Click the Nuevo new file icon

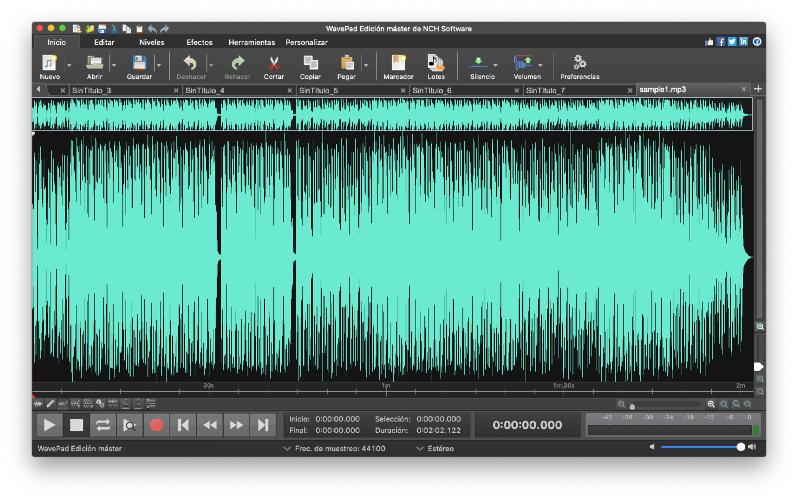click(50, 63)
